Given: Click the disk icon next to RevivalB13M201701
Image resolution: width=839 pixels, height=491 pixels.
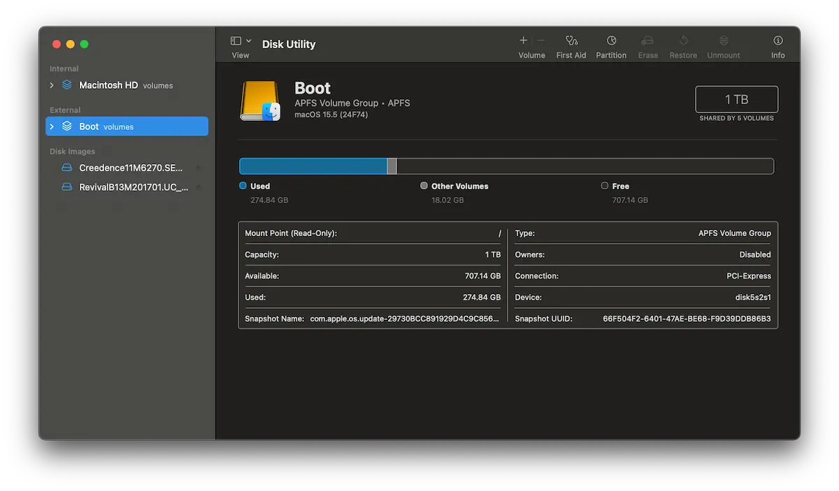Looking at the screenshot, I should [66, 187].
